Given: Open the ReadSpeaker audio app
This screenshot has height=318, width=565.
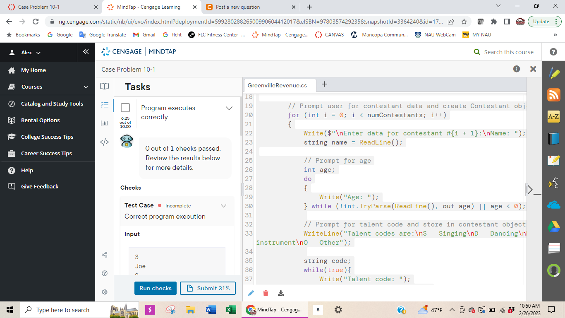Looking at the screenshot, I should point(553,183).
